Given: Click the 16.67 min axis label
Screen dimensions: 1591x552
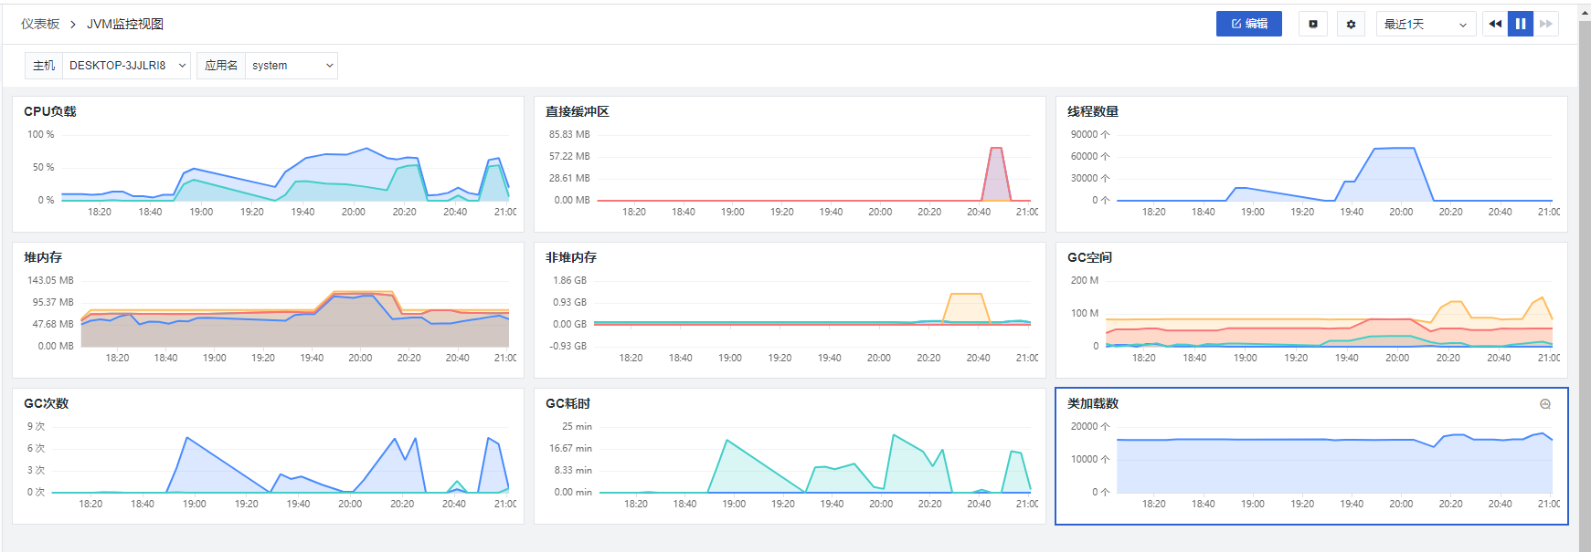Looking at the screenshot, I should tap(570, 448).
